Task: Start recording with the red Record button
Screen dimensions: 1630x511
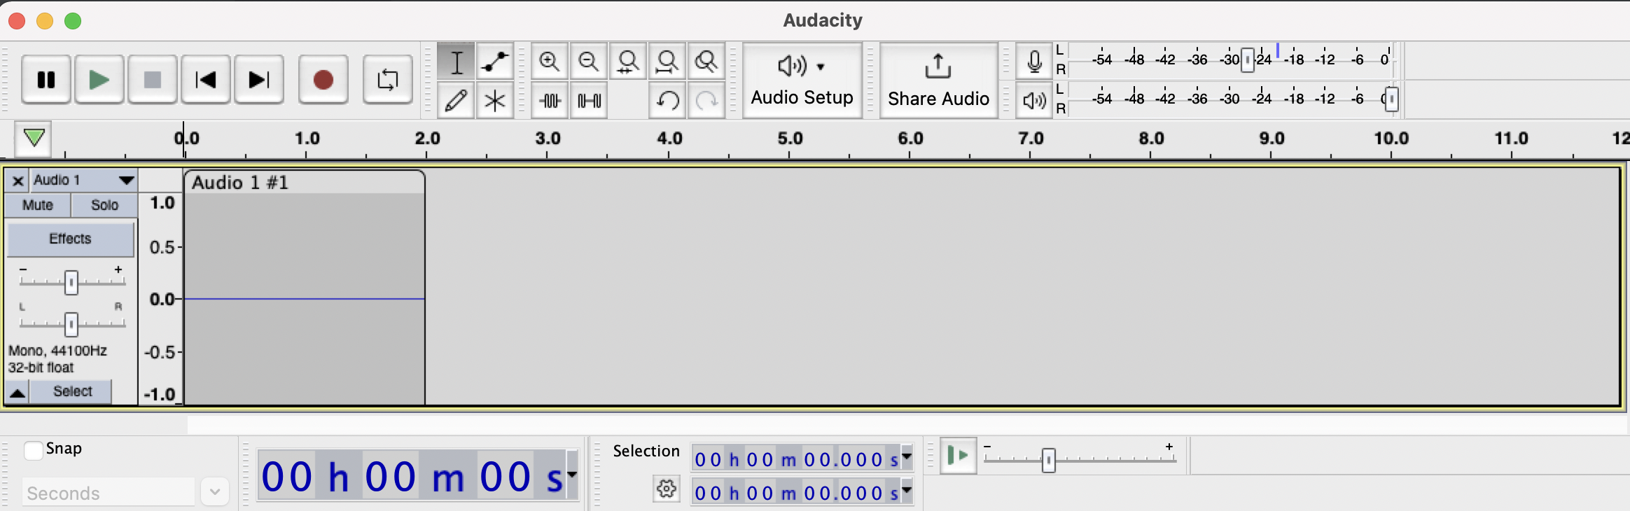Action: [323, 80]
